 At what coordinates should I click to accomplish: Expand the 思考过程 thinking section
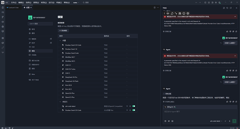[x=167, y=94]
